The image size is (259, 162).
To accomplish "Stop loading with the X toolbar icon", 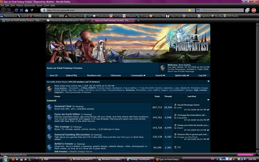I will 21,10.
